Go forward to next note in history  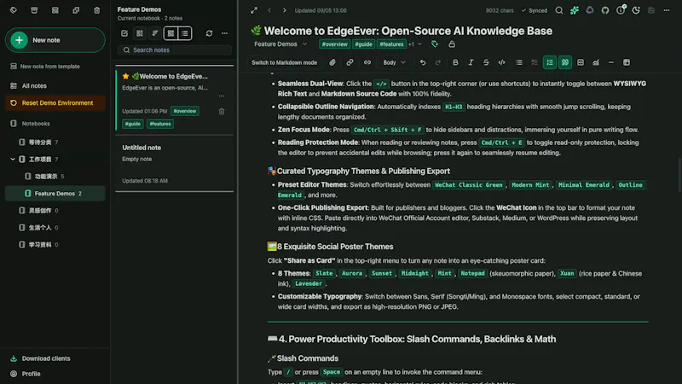pos(285,10)
